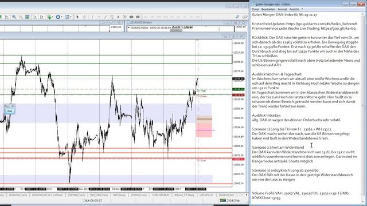367x206 pixels.
Task: Select the rectangle drawing tool
Action: (x=138, y=17)
